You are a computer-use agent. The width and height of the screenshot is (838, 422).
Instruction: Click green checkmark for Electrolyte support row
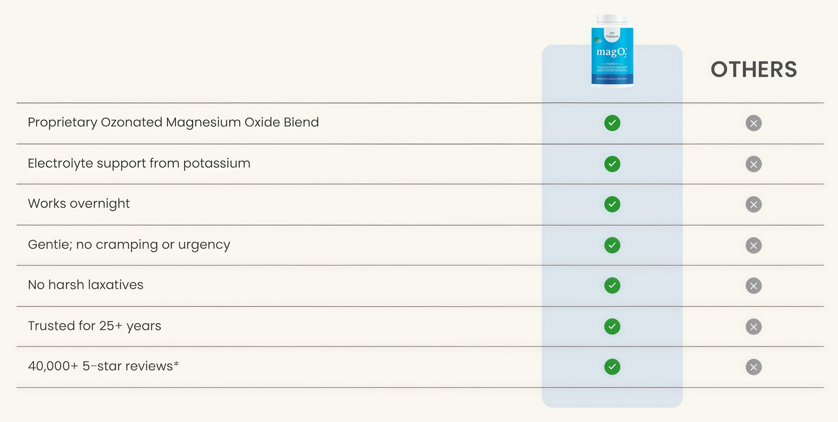pos(612,164)
